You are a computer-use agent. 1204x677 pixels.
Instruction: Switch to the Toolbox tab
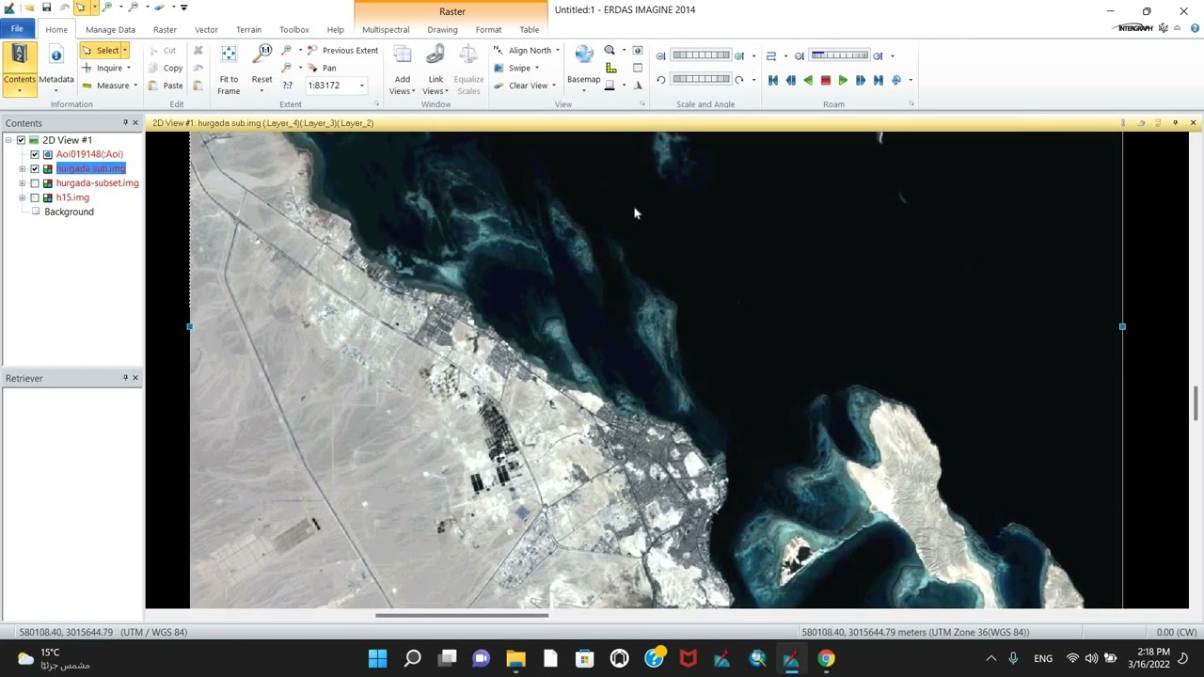(x=293, y=29)
